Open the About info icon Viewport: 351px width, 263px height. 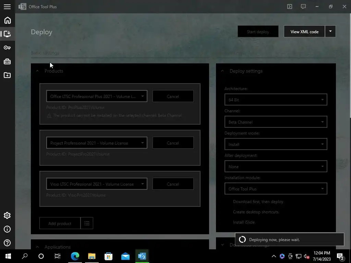[7, 229]
